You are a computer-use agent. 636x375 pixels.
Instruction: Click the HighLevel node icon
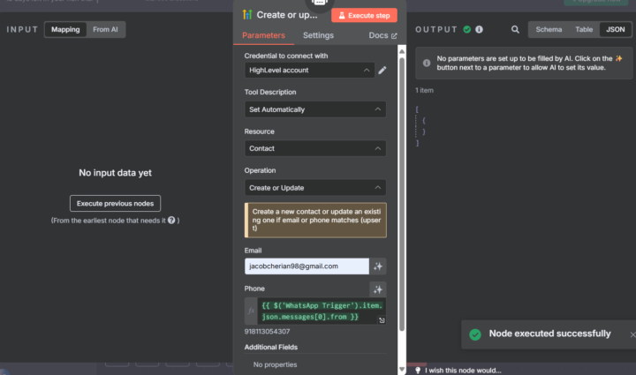click(247, 15)
